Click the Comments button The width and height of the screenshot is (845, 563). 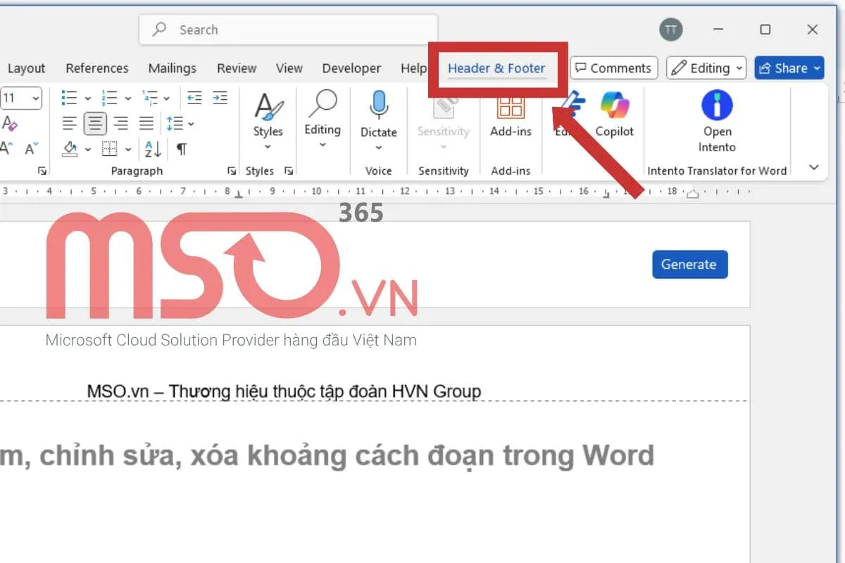[613, 68]
